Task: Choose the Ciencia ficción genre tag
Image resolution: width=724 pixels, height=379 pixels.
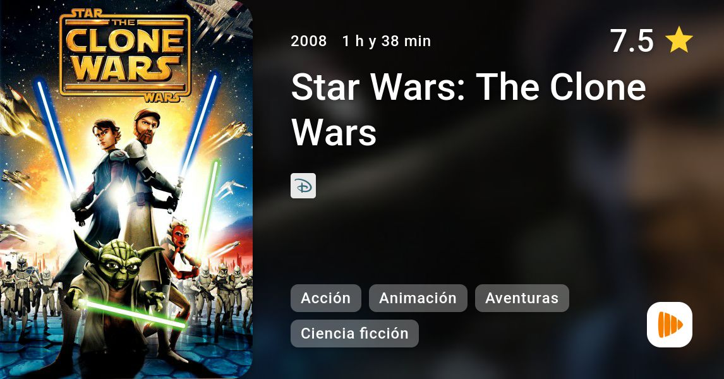Action: [x=354, y=334]
